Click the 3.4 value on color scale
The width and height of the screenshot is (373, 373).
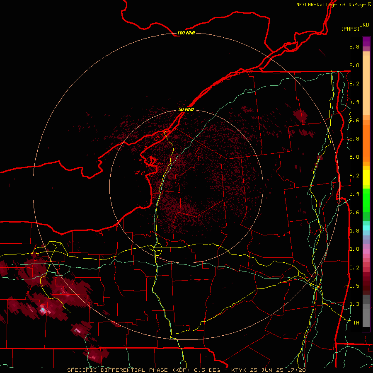pyautogui.click(x=354, y=194)
